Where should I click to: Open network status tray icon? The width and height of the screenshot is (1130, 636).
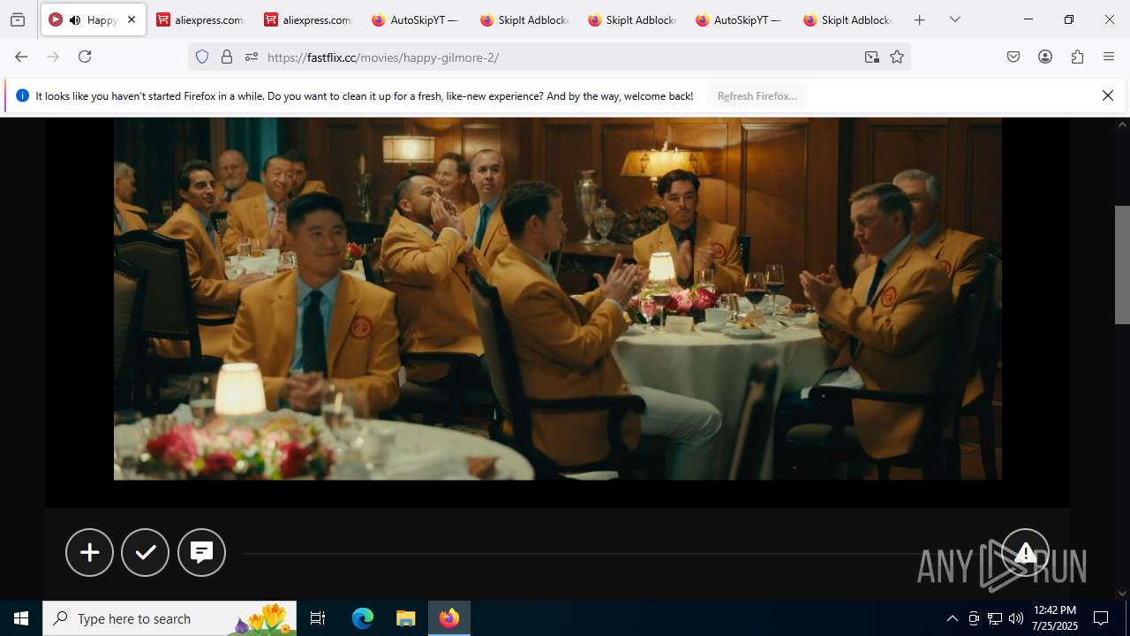pyautogui.click(x=995, y=618)
